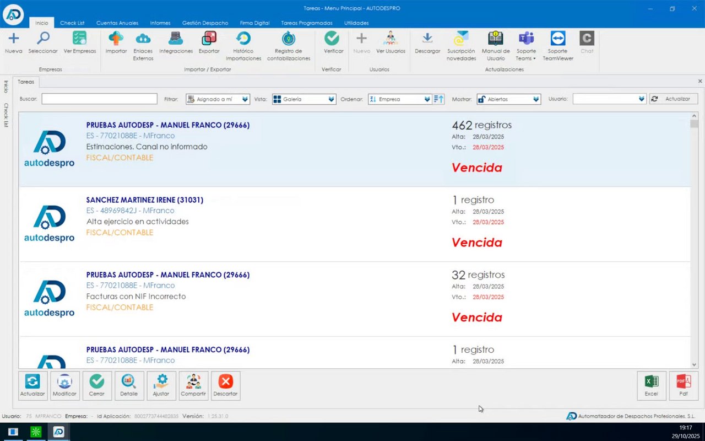Click the bottom Actualizar refresh button
The image size is (705, 441).
pos(32,385)
